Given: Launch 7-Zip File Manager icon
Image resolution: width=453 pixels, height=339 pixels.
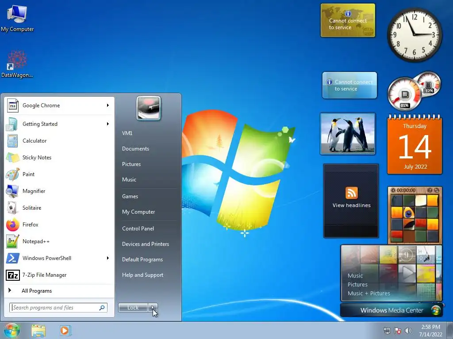Looking at the screenshot, I should click(13, 275).
